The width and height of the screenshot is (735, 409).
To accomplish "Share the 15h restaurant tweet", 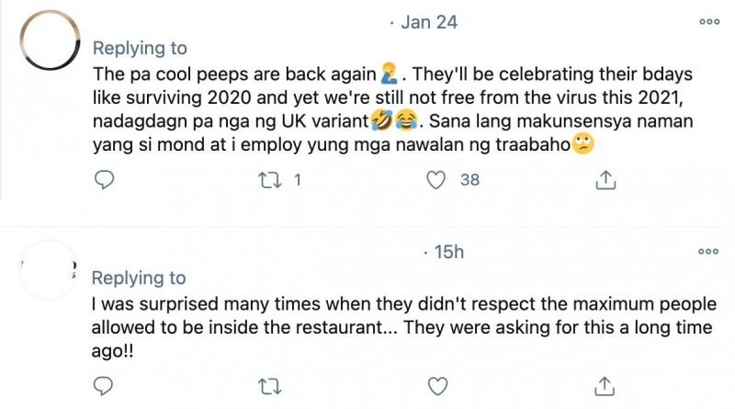I will [x=605, y=384].
